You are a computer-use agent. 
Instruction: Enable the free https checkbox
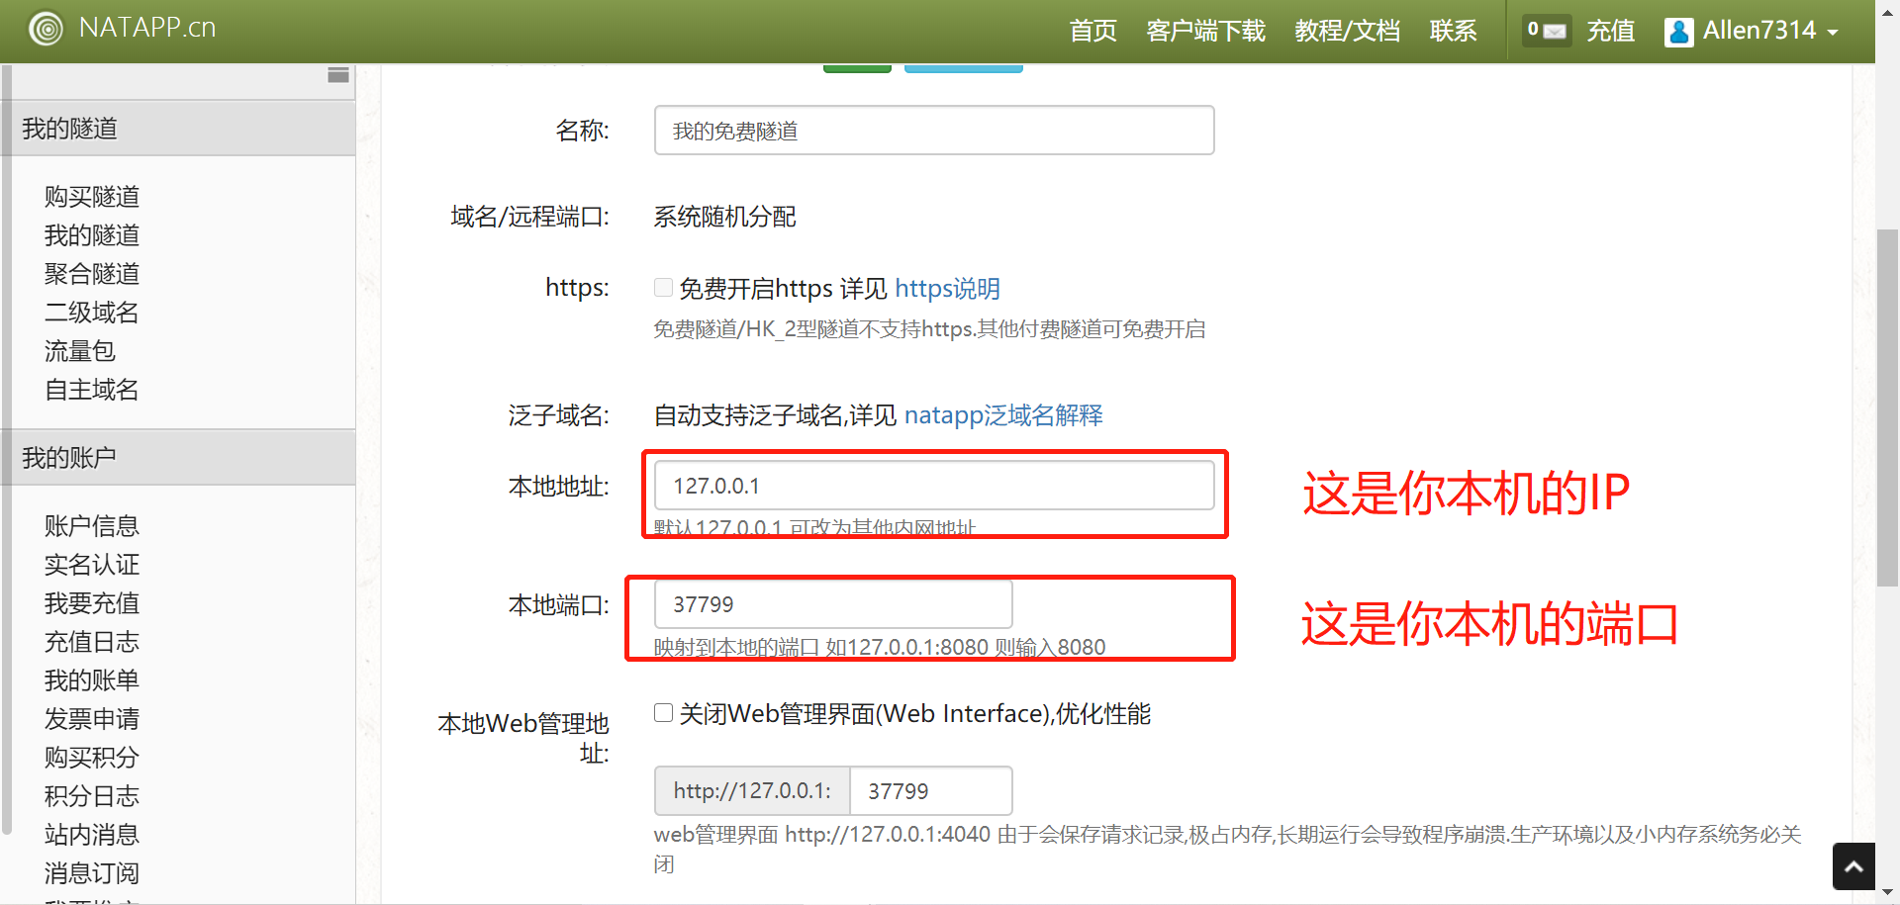(663, 288)
